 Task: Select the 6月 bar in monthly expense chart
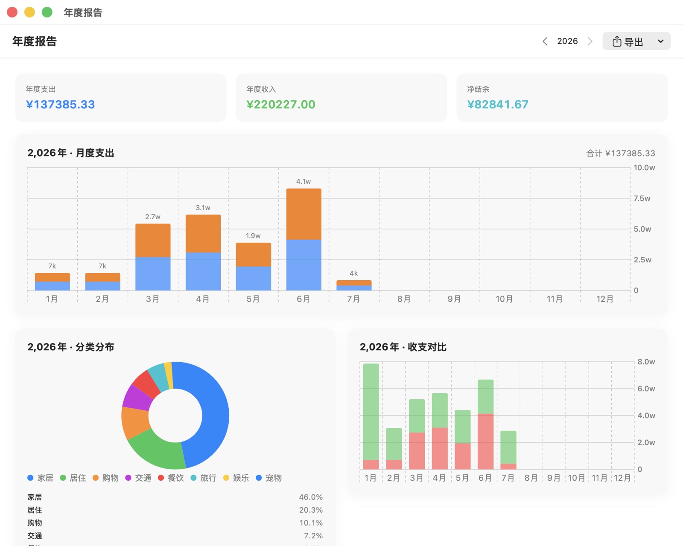[304, 239]
